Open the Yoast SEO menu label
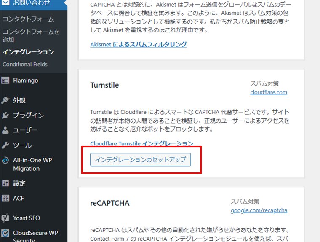 click(27, 218)
